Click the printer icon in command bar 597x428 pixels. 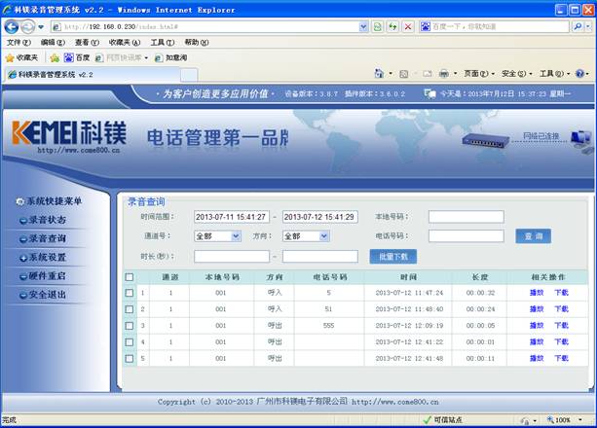pos(443,74)
